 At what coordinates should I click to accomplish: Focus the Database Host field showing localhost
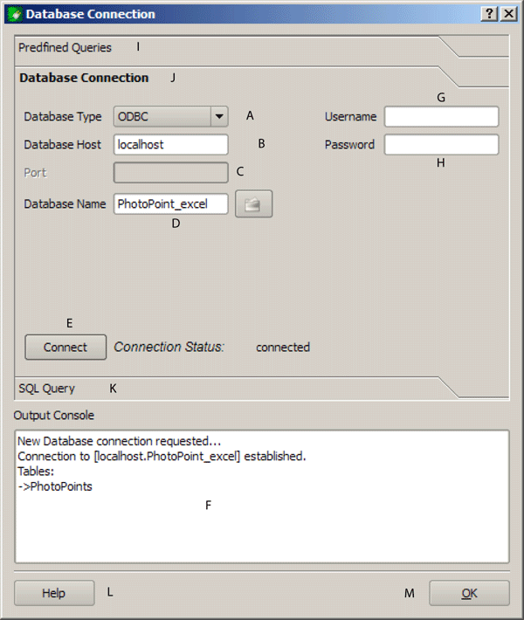[x=171, y=145]
